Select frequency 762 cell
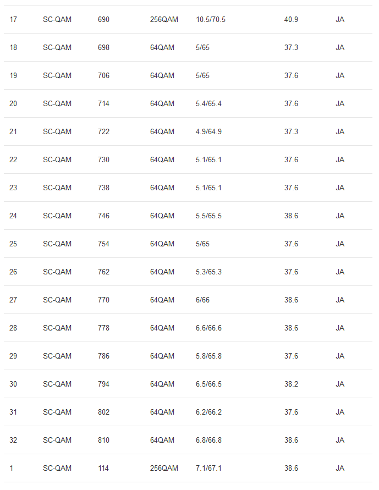This screenshot has width=379, height=490. (103, 272)
